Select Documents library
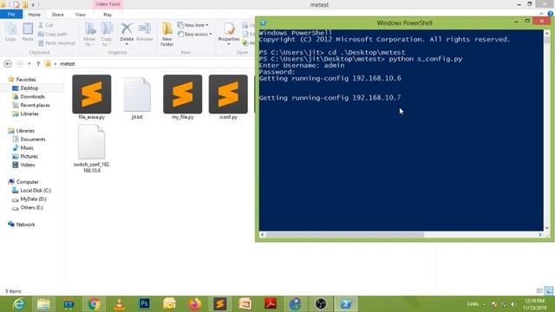 pos(33,139)
